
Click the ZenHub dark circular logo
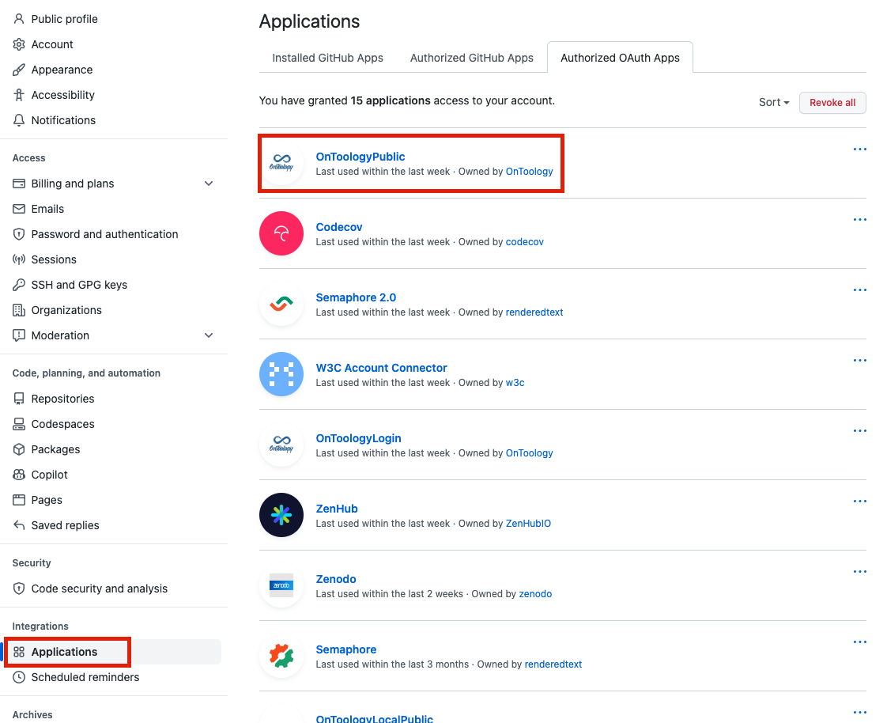[281, 515]
